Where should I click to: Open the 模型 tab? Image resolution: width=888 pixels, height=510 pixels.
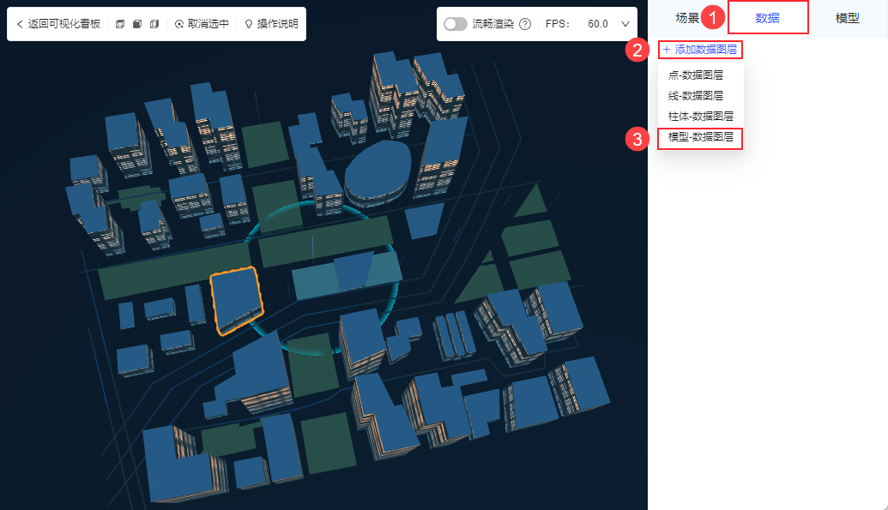click(847, 18)
